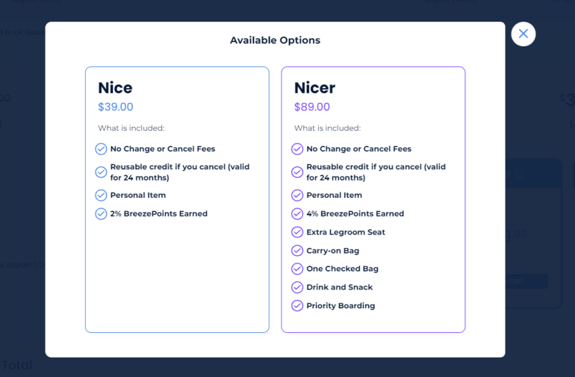Click the Nicer card's Reusable credit text

tap(376, 172)
